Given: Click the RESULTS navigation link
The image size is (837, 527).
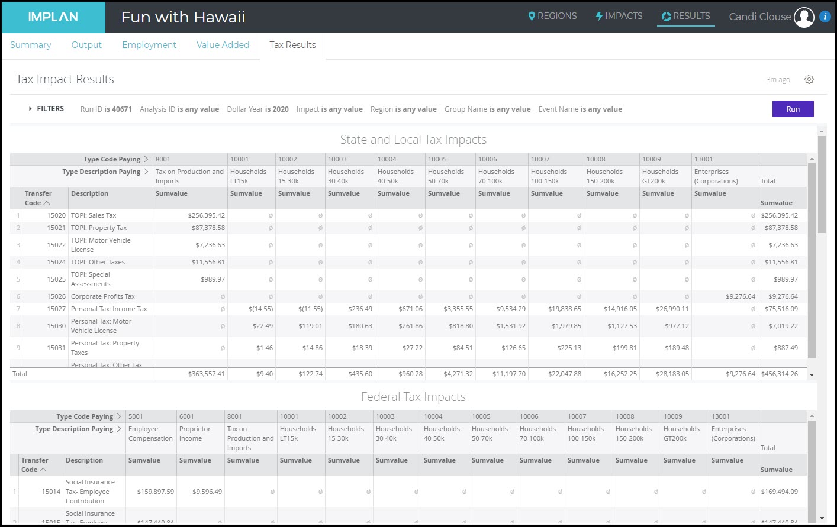Looking at the screenshot, I should pyautogui.click(x=685, y=16).
